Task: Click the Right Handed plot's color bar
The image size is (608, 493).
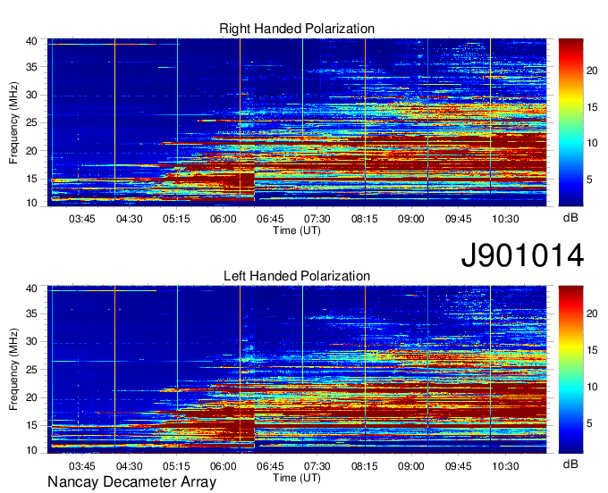Action: click(570, 122)
